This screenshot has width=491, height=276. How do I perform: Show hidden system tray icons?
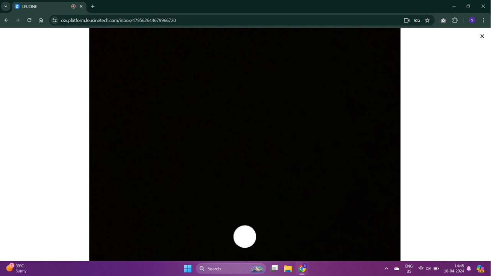(x=386, y=269)
